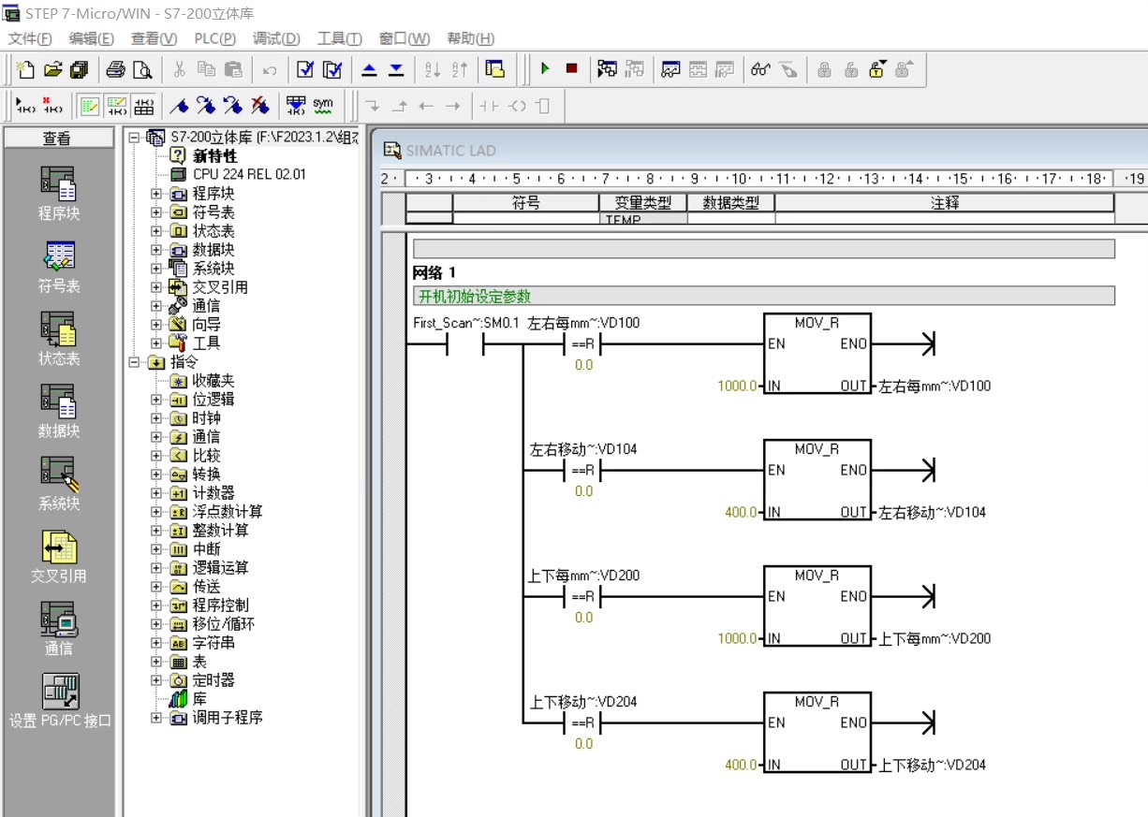
Task: Open the 帮助(H) menu
Action: [x=470, y=38]
